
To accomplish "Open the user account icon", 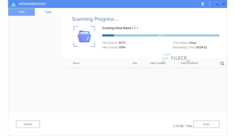I will [x=203, y=4].
